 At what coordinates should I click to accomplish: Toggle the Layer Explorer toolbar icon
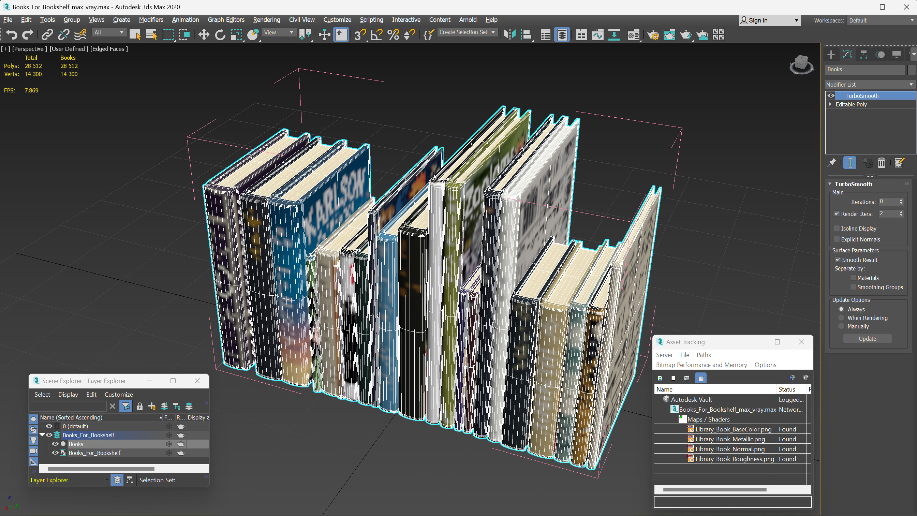[x=562, y=34]
